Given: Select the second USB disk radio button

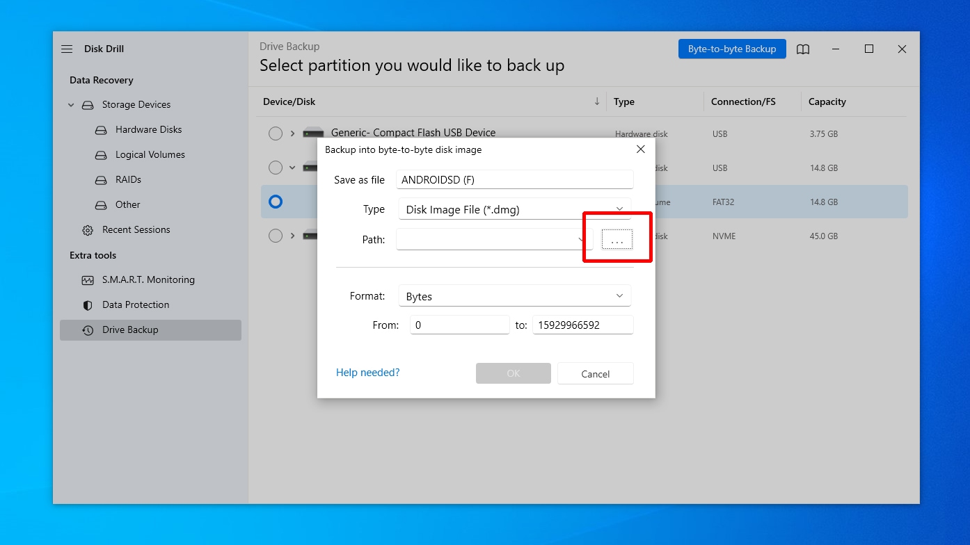Looking at the screenshot, I should (x=276, y=168).
